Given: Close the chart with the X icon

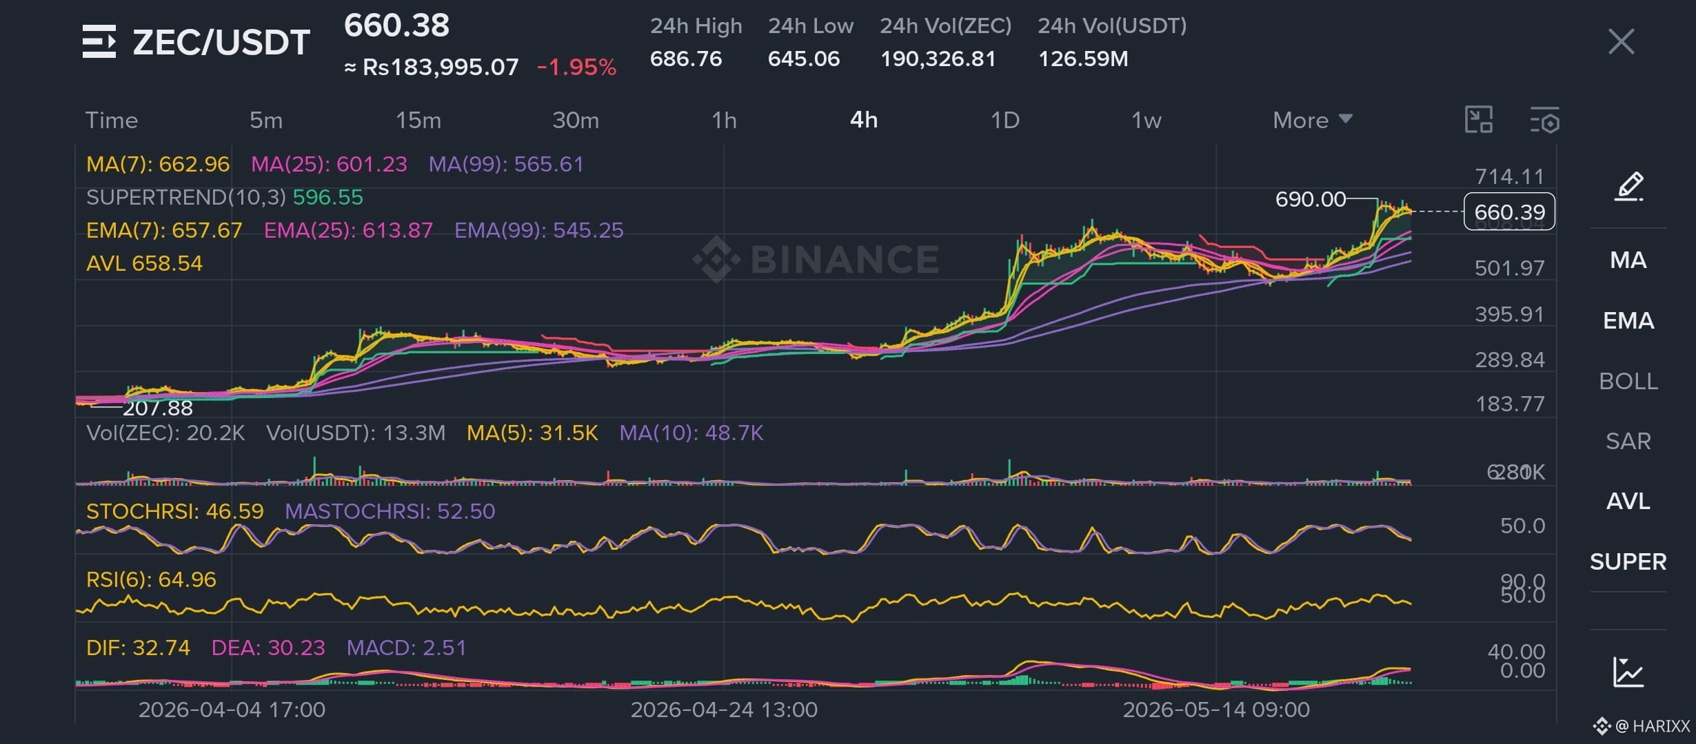Looking at the screenshot, I should (x=1621, y=41).
